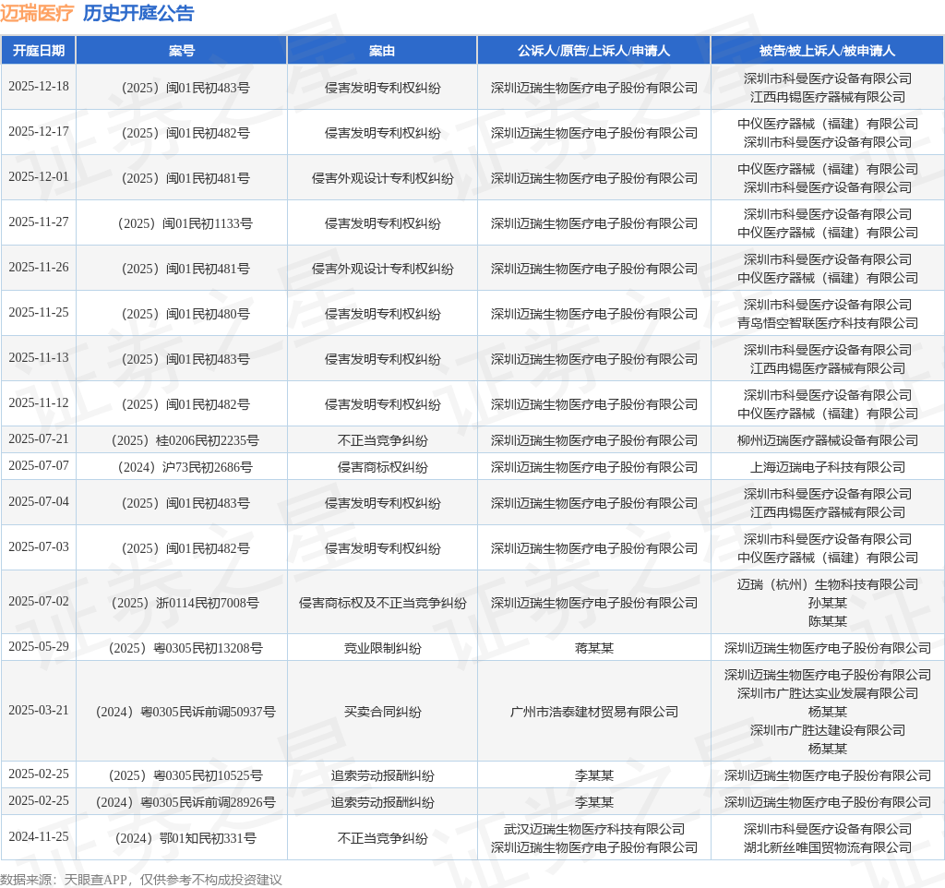Click plaintiff 武汉迈瑞生物医疗科技有限公司
Screen dimensions: 945x888
(x=593, y=830)
